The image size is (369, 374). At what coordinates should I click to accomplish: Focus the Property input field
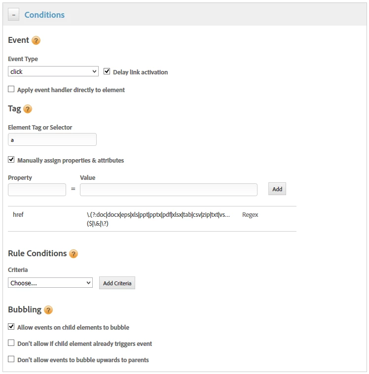pyautogui.click(x=37, y=190)
